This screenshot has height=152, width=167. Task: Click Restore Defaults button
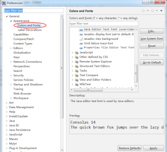[x=129, y=148]
